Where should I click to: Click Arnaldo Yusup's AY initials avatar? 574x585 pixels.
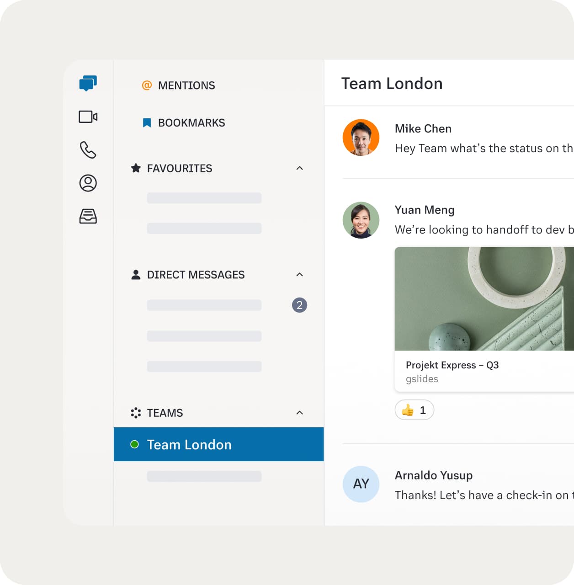tap(361, 484)
